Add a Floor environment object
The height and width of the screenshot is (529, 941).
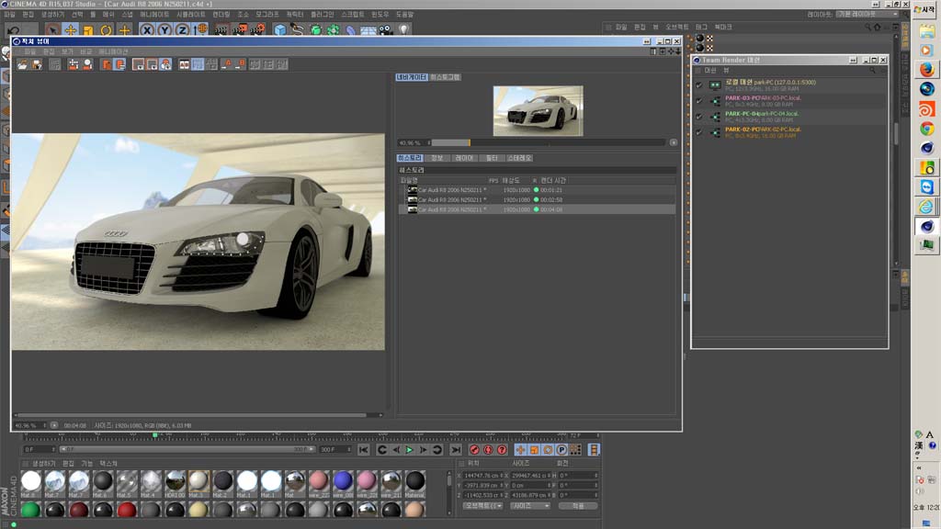pyautogui.click(x=368, y=29)
